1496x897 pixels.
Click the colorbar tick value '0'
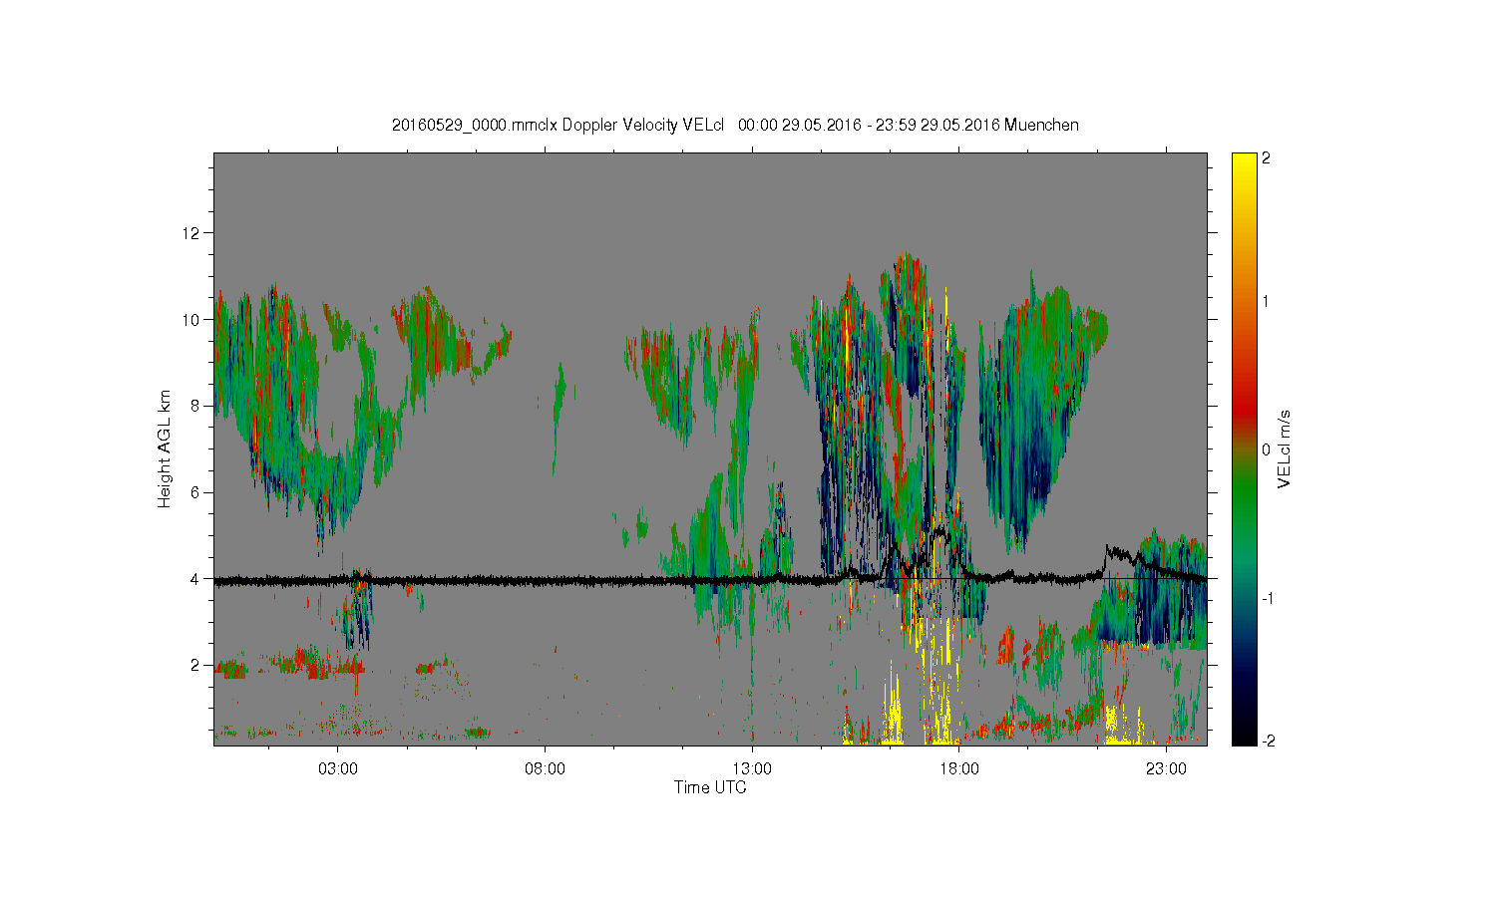(x=1266, y=449)
